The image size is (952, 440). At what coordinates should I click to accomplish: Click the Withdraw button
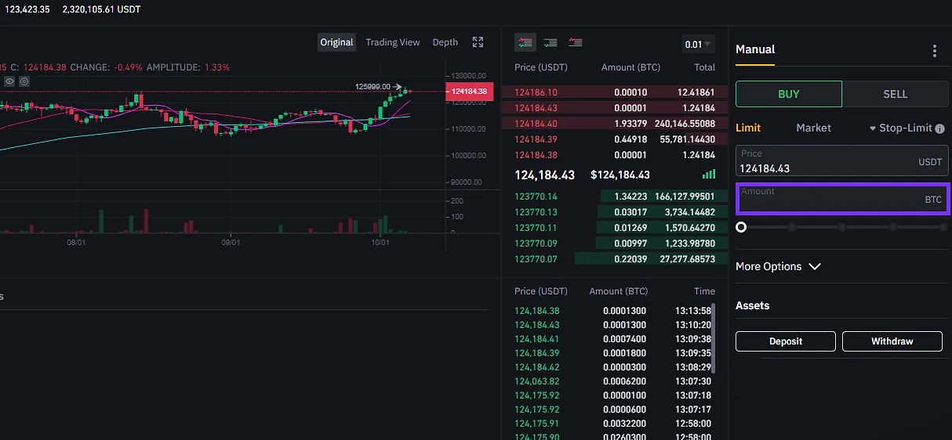pos(892,341)
